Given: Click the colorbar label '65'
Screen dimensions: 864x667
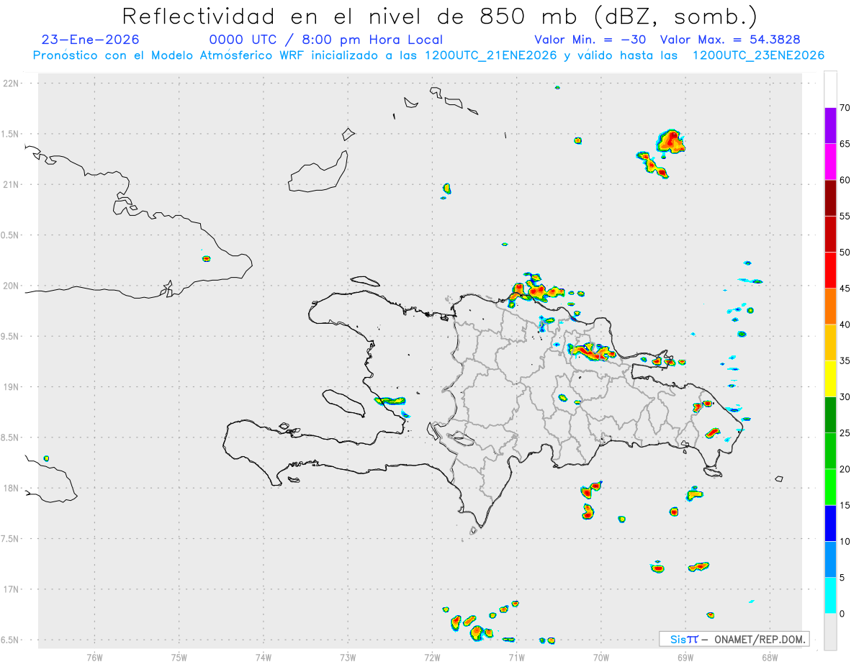Looking at the screenshot, I should [845, 144].
